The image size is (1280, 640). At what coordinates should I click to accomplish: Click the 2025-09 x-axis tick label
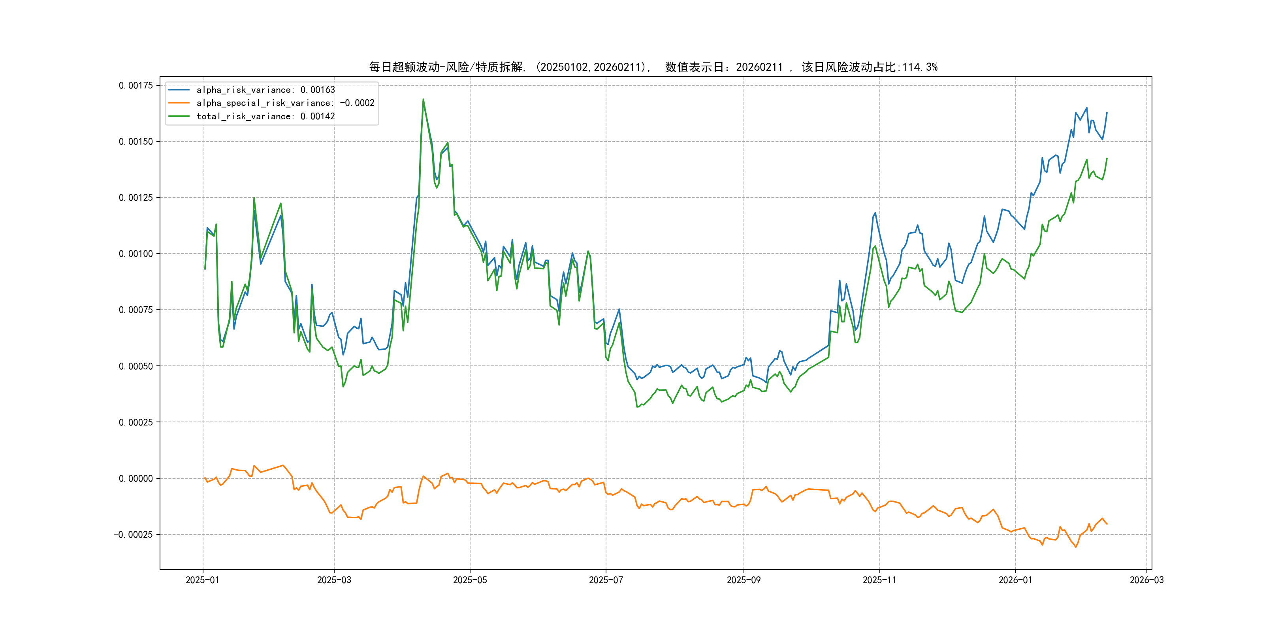(x=744, y=580)
